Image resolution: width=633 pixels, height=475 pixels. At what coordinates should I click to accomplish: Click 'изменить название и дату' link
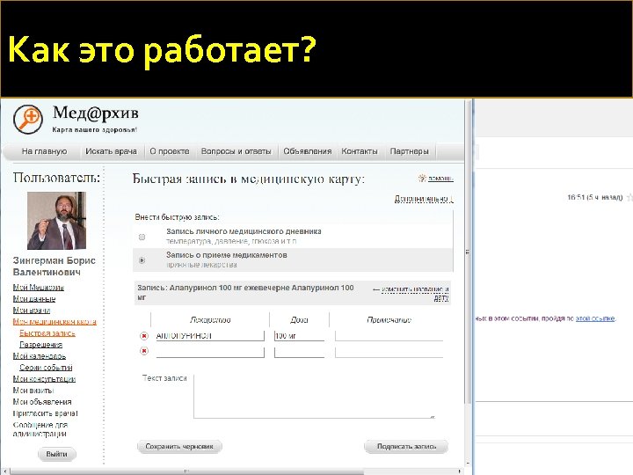[415, 294]
